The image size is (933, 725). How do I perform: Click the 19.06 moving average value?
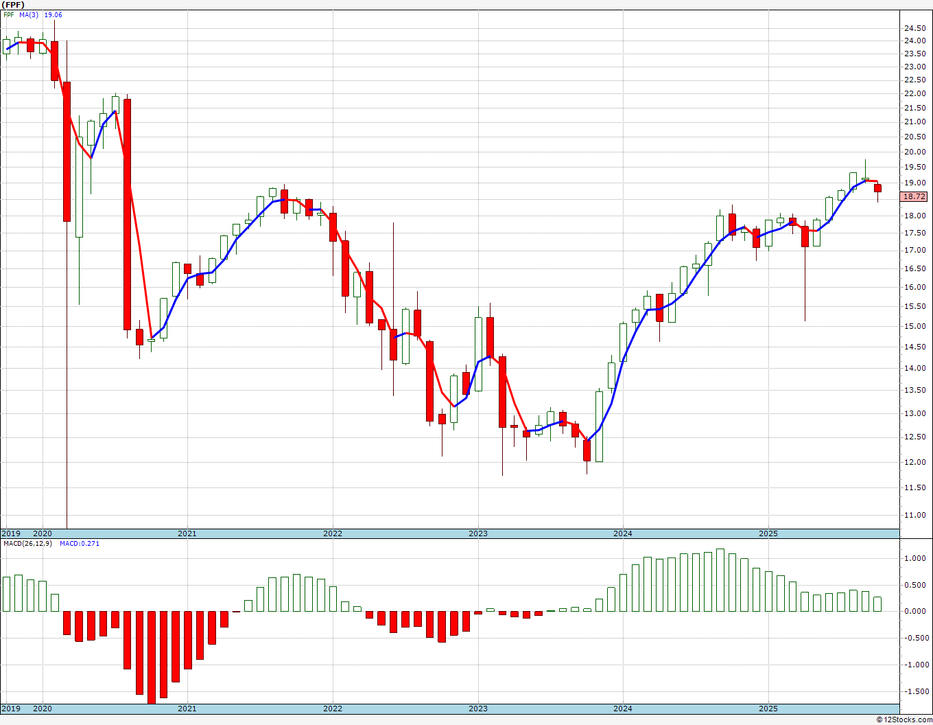pyautogui.click(x=53, y=14)
